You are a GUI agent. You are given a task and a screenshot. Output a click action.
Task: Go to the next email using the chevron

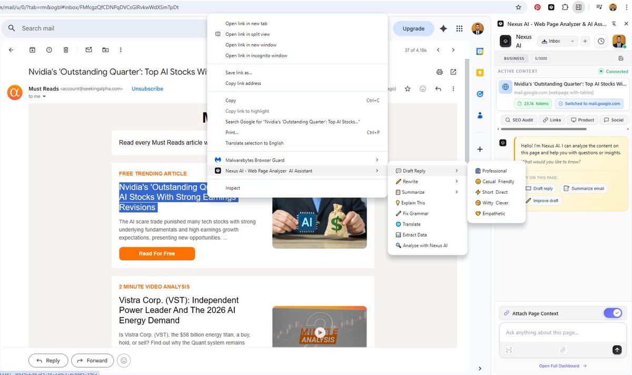[x=453, y=50]
